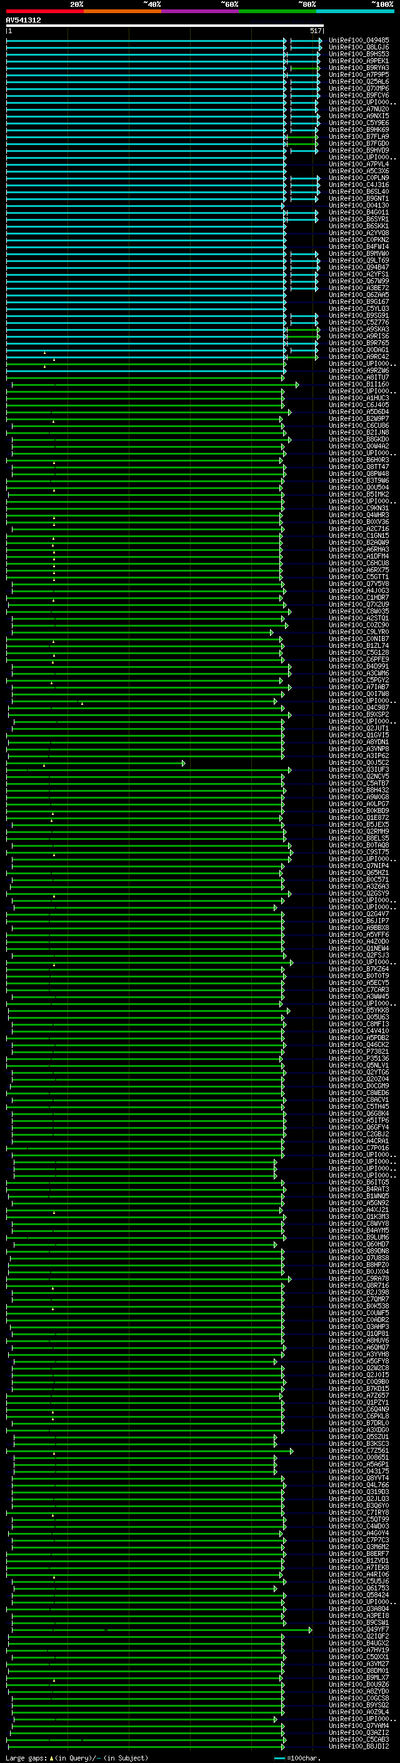Image resolution: width=400 pixels, height=1763 pixels.
Task: Click the UniRef100_C9ST75 label
Action: 359,852
